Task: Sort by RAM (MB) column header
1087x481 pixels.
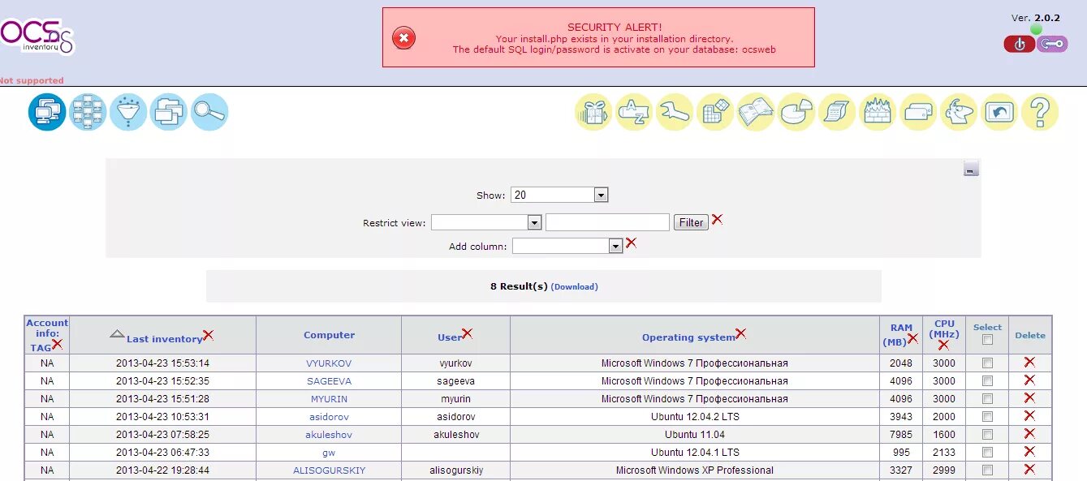Action: pyautogui.click(x=899, y=335)
